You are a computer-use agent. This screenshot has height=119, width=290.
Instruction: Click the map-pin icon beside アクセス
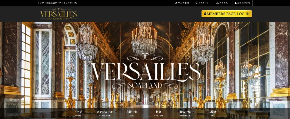217,3
